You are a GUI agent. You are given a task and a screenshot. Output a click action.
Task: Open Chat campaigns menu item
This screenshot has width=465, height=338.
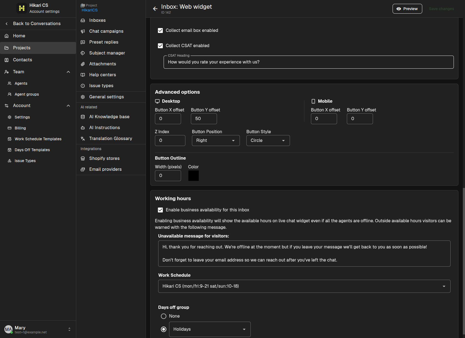click(111, 31)
